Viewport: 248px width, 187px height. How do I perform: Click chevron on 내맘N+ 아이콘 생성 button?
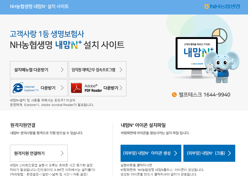tap(175, 153)
